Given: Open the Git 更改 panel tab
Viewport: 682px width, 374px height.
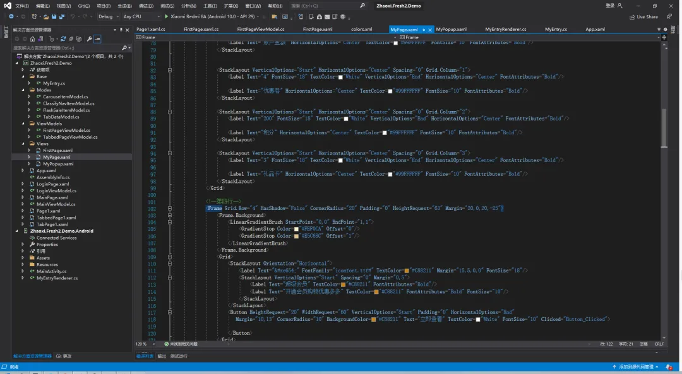Looking at the screenshot, I should [64, 356].
